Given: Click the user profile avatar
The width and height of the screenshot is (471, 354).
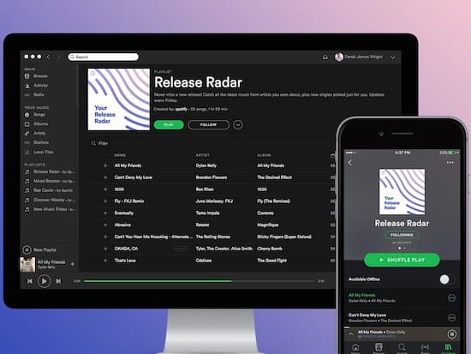Looking at the screenshot, I should point(339,57).
